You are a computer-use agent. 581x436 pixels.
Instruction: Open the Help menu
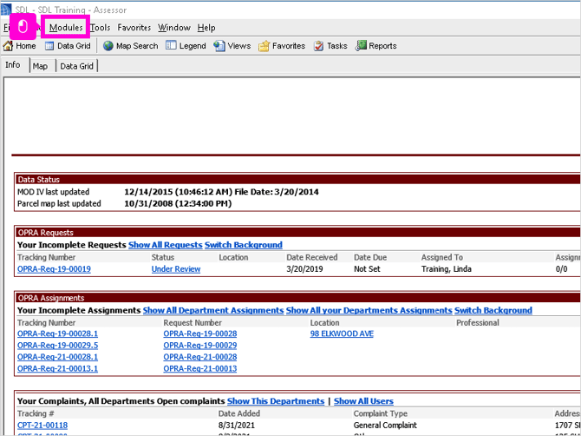point(206,28)
